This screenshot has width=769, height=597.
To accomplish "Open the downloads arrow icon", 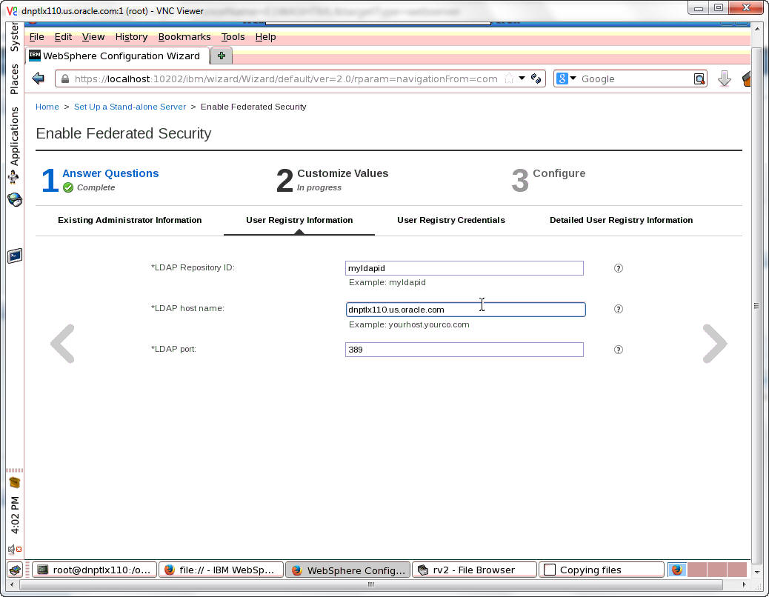I will pos(725,79).
